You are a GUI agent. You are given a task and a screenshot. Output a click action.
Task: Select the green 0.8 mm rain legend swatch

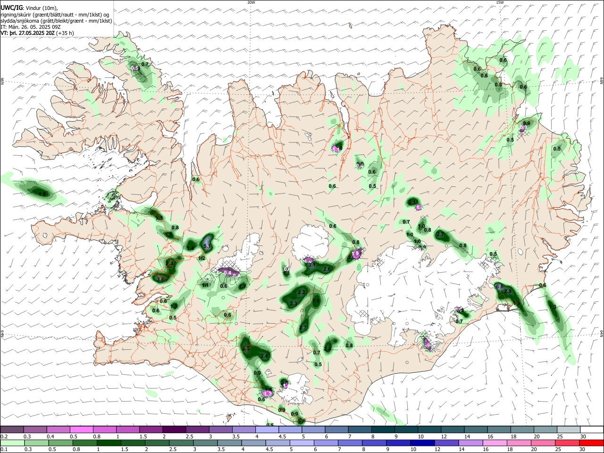coord(84,443)
